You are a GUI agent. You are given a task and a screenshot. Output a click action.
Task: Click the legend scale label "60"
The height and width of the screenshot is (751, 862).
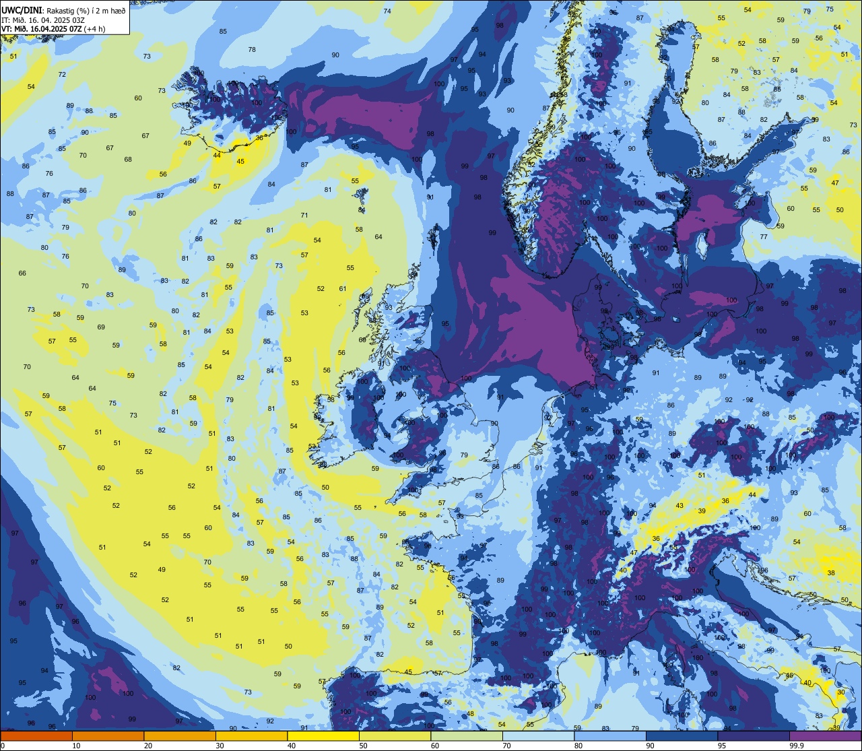435,746
